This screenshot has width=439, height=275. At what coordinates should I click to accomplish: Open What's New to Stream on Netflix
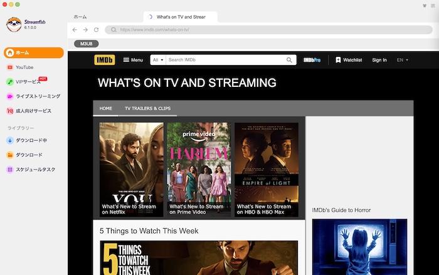[x=131, y=169]
